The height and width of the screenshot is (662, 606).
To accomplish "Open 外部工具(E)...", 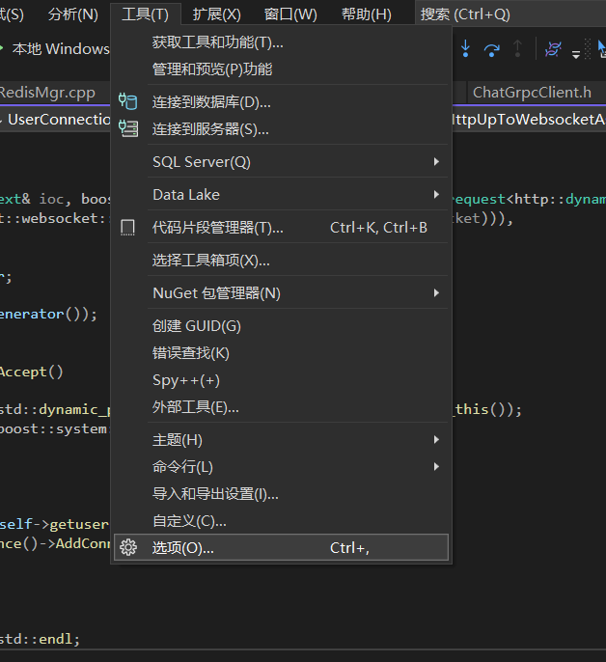I will (281, 407).
